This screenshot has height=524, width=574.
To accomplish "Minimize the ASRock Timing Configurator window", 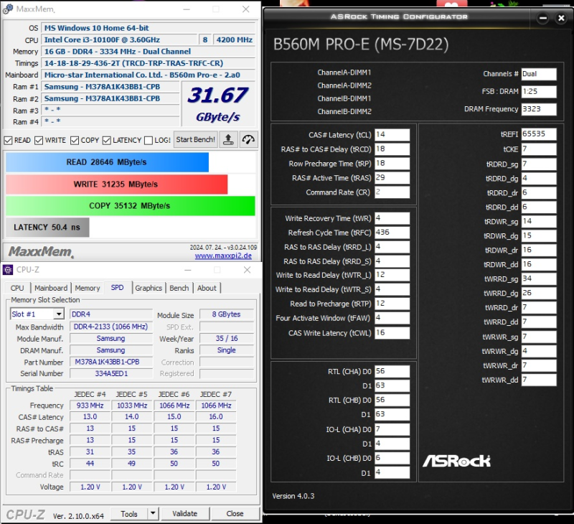I will click(x=543, y=17).
